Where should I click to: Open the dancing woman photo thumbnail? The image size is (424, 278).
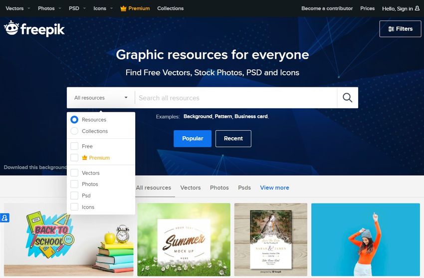[366, 240]
